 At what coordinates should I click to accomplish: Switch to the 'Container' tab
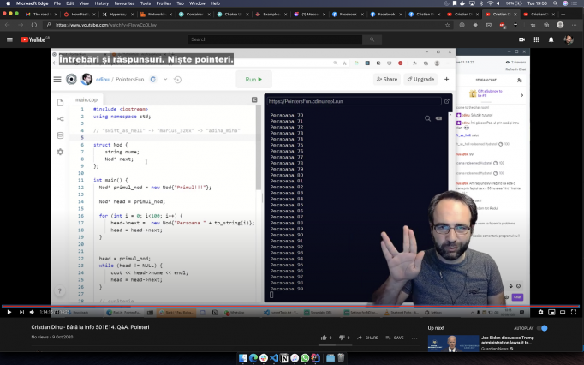click(194, 15)
